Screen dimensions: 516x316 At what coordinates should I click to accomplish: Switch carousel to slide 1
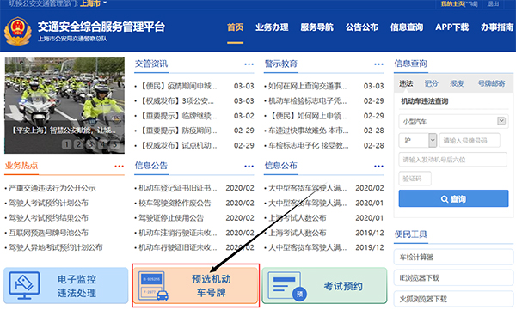pyautogui.click(x=66, y=144)
